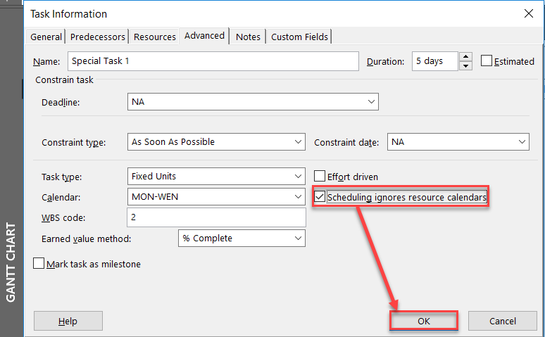Viewport: 545px width, 337px height.
Task: Click the WBS code field
Action: [x=216, y=217]
